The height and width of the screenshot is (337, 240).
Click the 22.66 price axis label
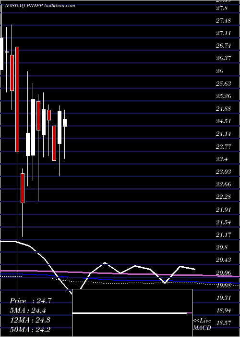pyautogui.click(x=223, y=184)
